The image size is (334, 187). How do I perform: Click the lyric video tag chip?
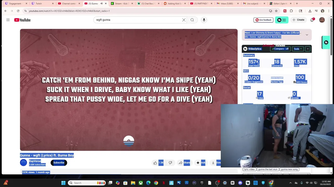tap(249, 169)
